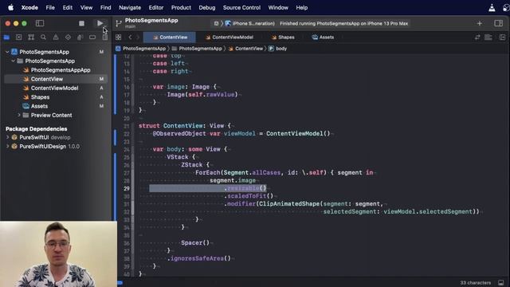Place cursor on Spacer() line
The height and width of the screenshot is (287, 510).
(195, 242)
